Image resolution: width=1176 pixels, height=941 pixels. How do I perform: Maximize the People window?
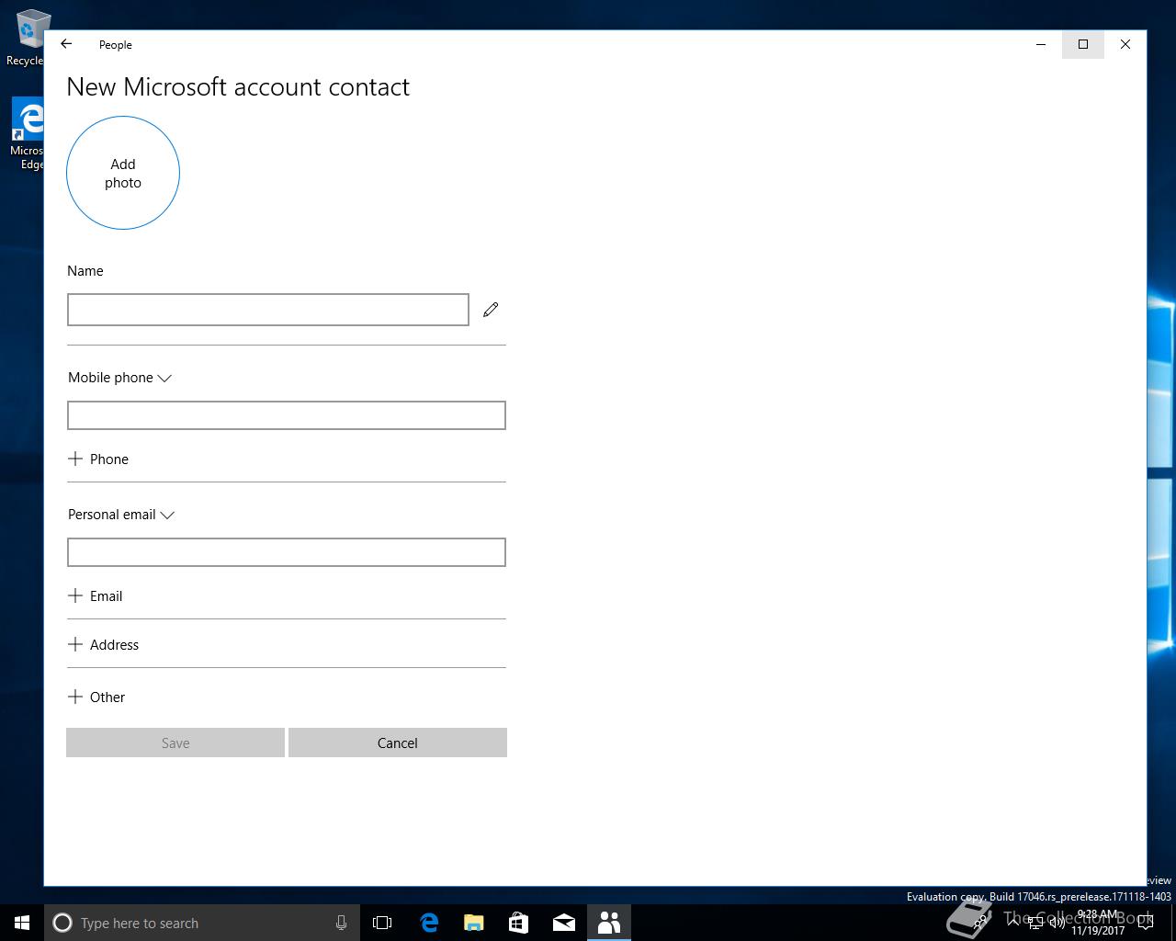click(1083, 44)
